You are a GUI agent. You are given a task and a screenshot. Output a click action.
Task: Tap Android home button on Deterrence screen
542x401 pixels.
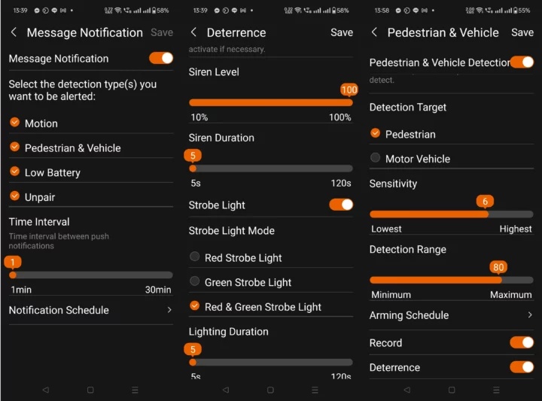point(270,390)
